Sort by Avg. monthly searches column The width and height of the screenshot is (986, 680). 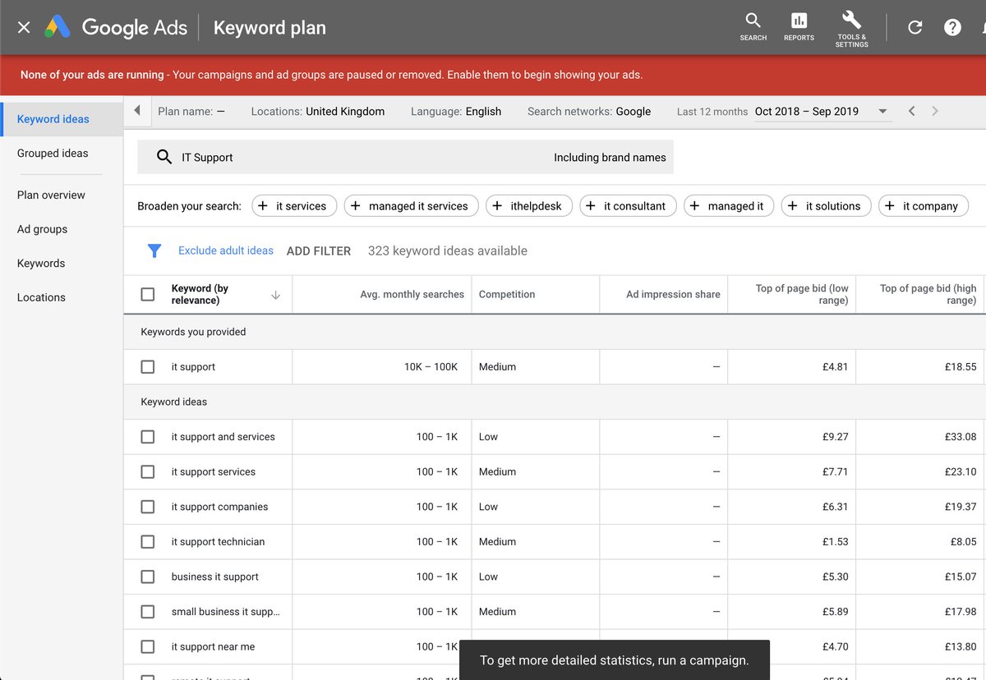click(x=412, y=294)
